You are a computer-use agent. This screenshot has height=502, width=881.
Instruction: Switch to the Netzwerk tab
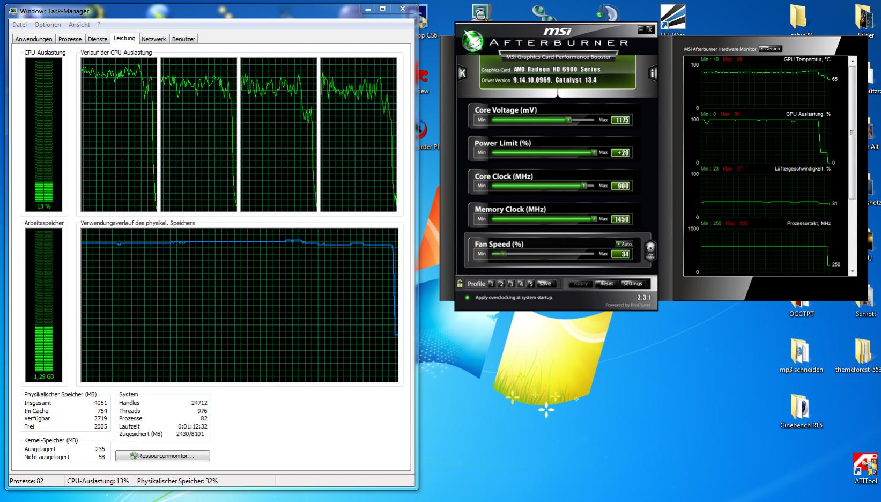tap(154, 39)
